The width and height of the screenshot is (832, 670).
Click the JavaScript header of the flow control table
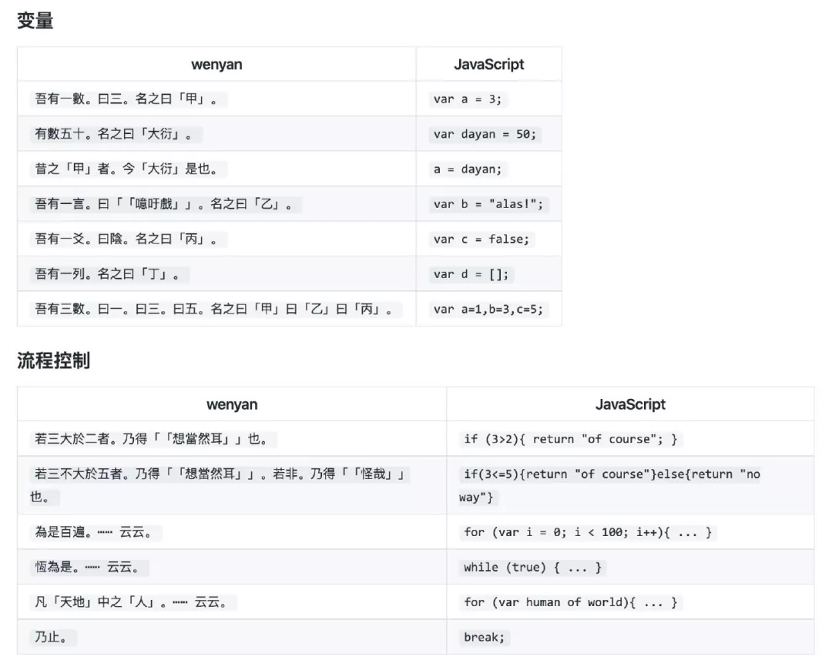coord(630,404)
